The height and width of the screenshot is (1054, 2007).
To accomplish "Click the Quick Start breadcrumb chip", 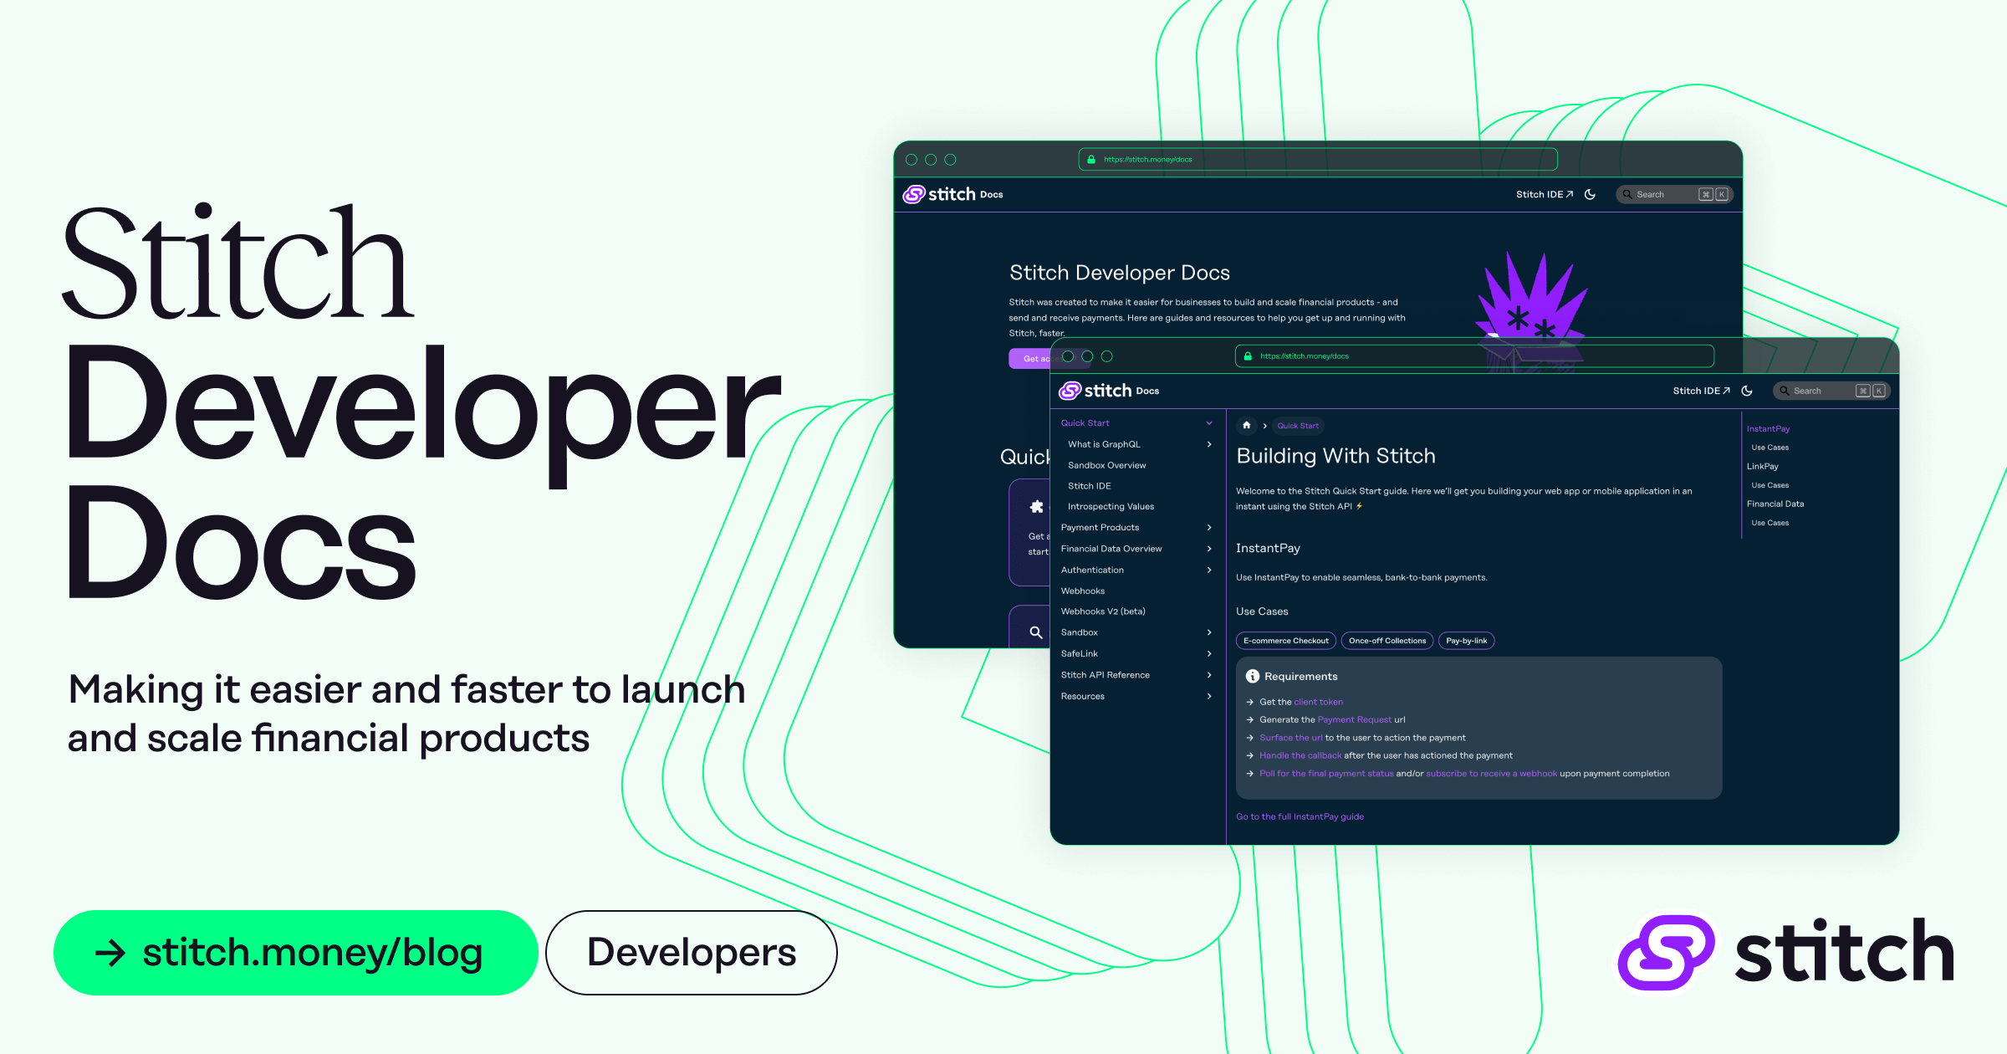I will [x=1298, y=426].
